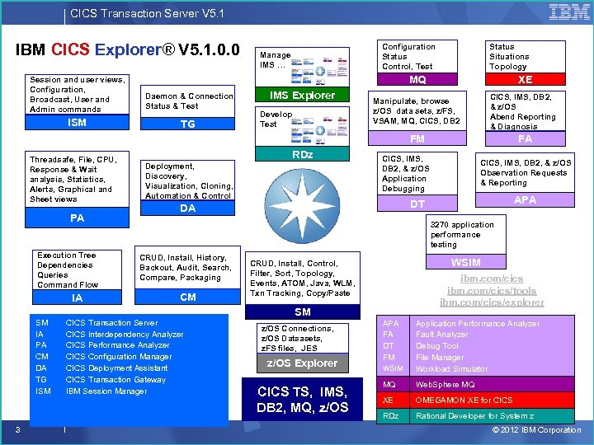The height and width of the screenshot is (445, 594).
Task: Click 'Manipulate, browse z/OS data sets' text
Action: tap(416, 111)
